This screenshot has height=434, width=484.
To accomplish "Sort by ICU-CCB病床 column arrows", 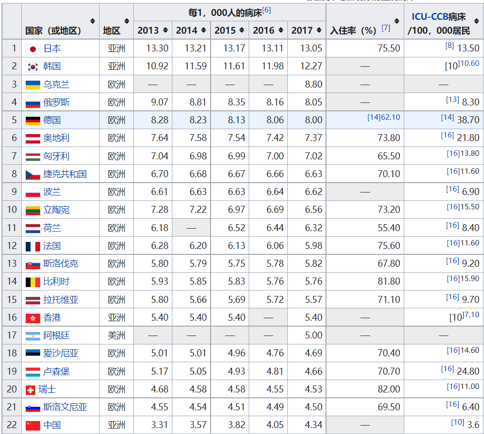I will pos(477,21).
